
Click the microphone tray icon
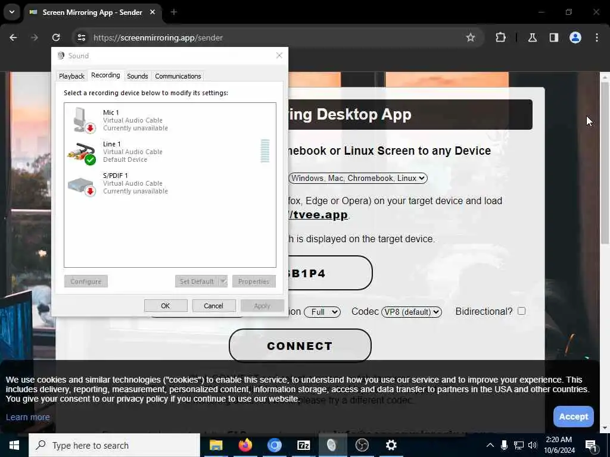(504, 445)
